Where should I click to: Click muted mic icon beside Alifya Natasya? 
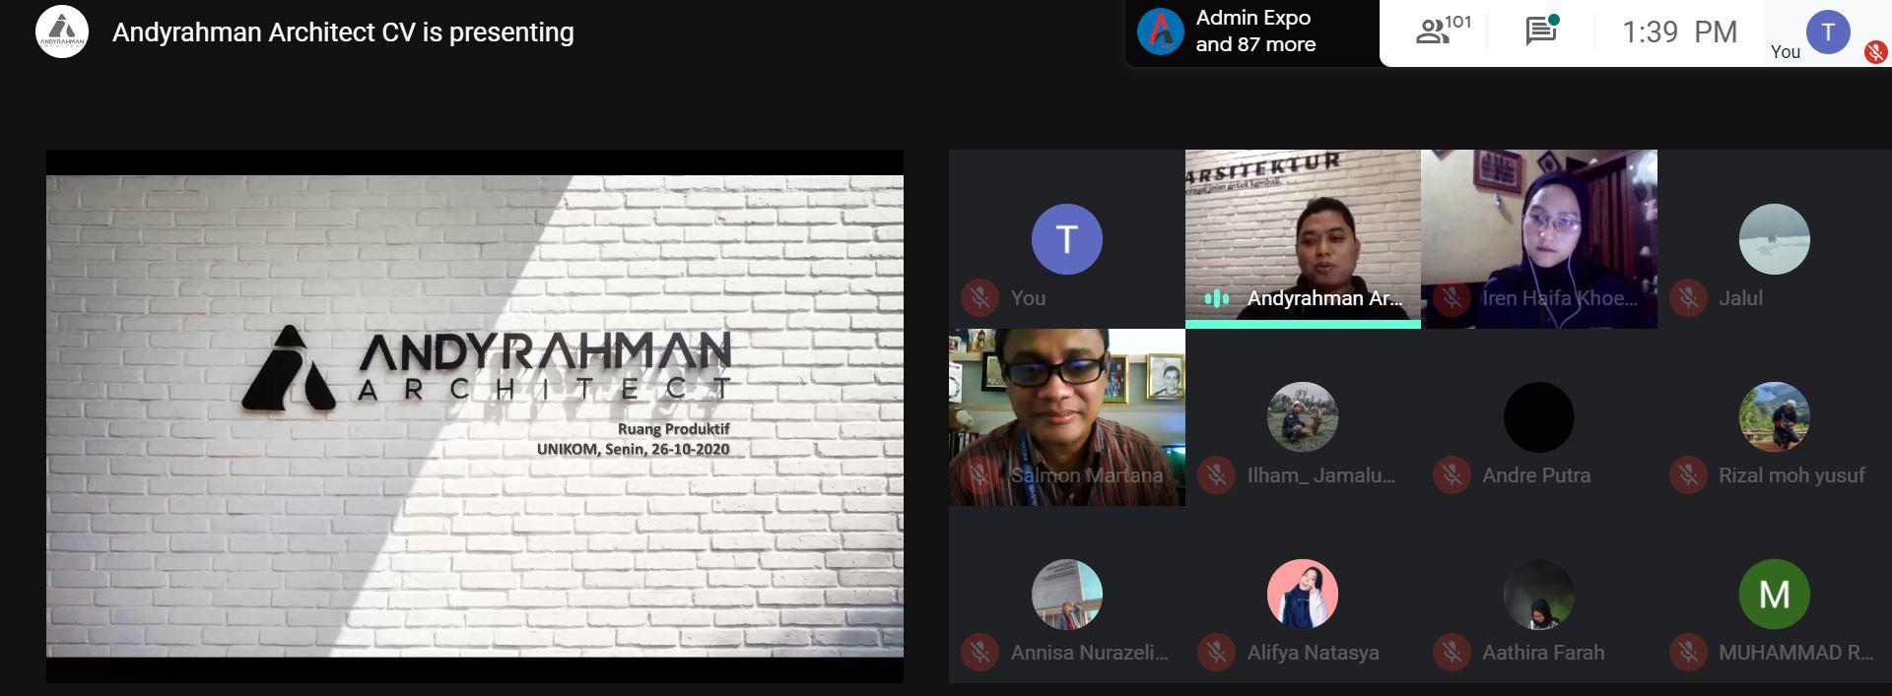tap(1216, 653)
